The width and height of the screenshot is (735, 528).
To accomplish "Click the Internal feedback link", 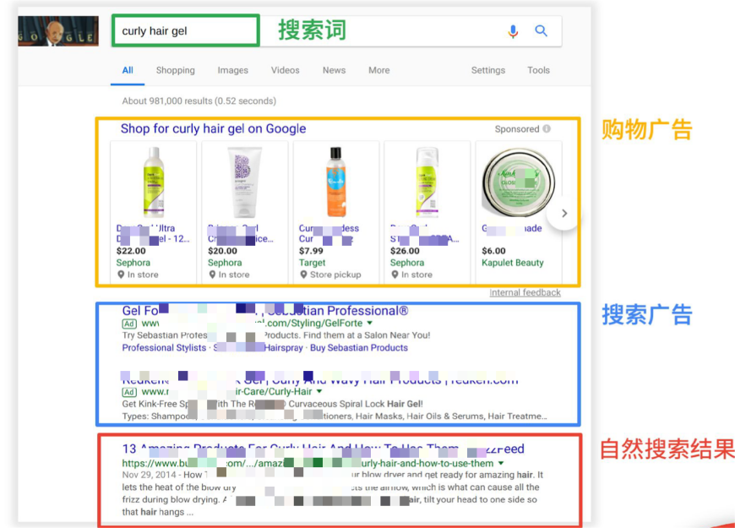I will (525, 292).
